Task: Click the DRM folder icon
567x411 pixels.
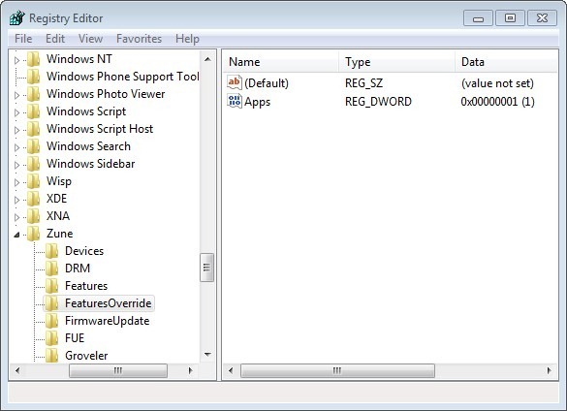Action: [x=52, y=269]
